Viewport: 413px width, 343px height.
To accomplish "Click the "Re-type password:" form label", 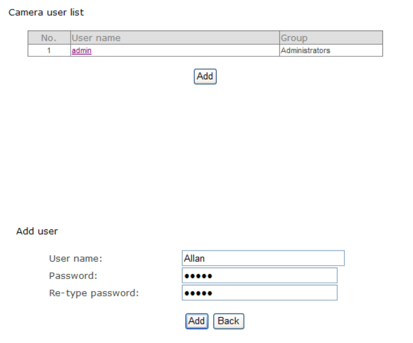I will 94,293.
